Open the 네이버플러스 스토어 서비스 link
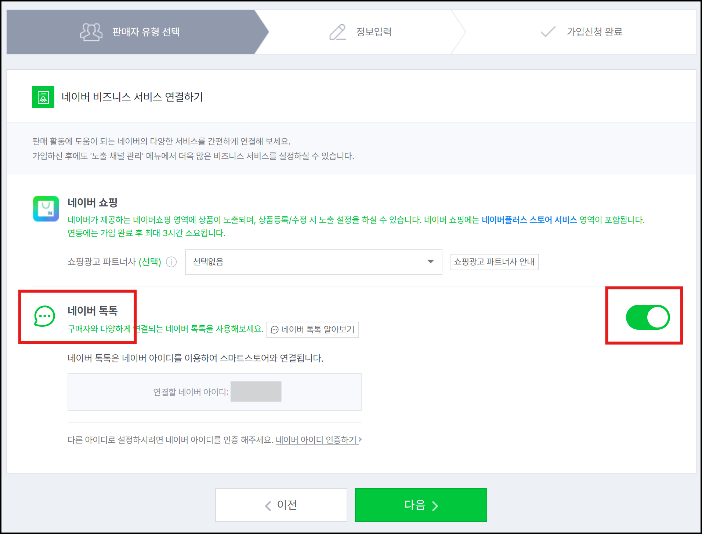This screenshot has width=702, height=534. 529,220
